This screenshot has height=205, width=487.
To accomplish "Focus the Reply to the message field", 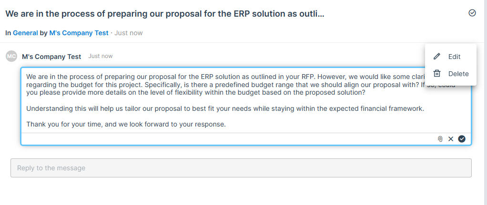I will click(241, 168).
